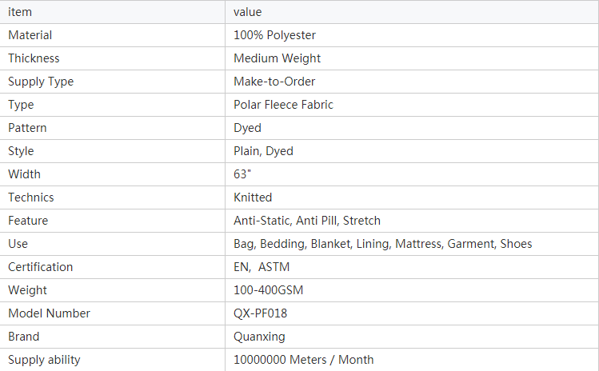Click the '100% Polyester' value cell

[x=274, y=35]
